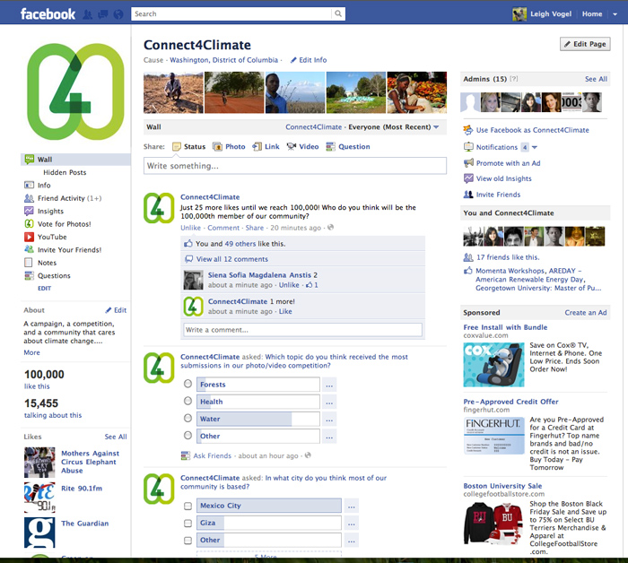Click the facebook logo
Screen dimensions: 628x563
coord(48,14)
